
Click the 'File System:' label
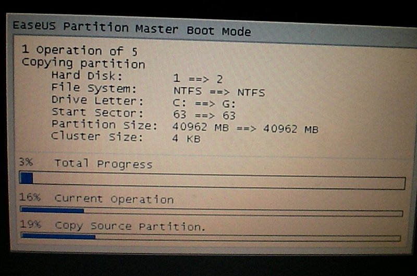click(x=94, y=88)
